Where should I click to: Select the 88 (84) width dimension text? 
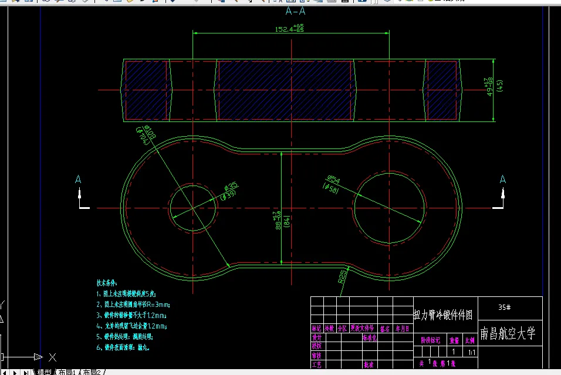282,221
